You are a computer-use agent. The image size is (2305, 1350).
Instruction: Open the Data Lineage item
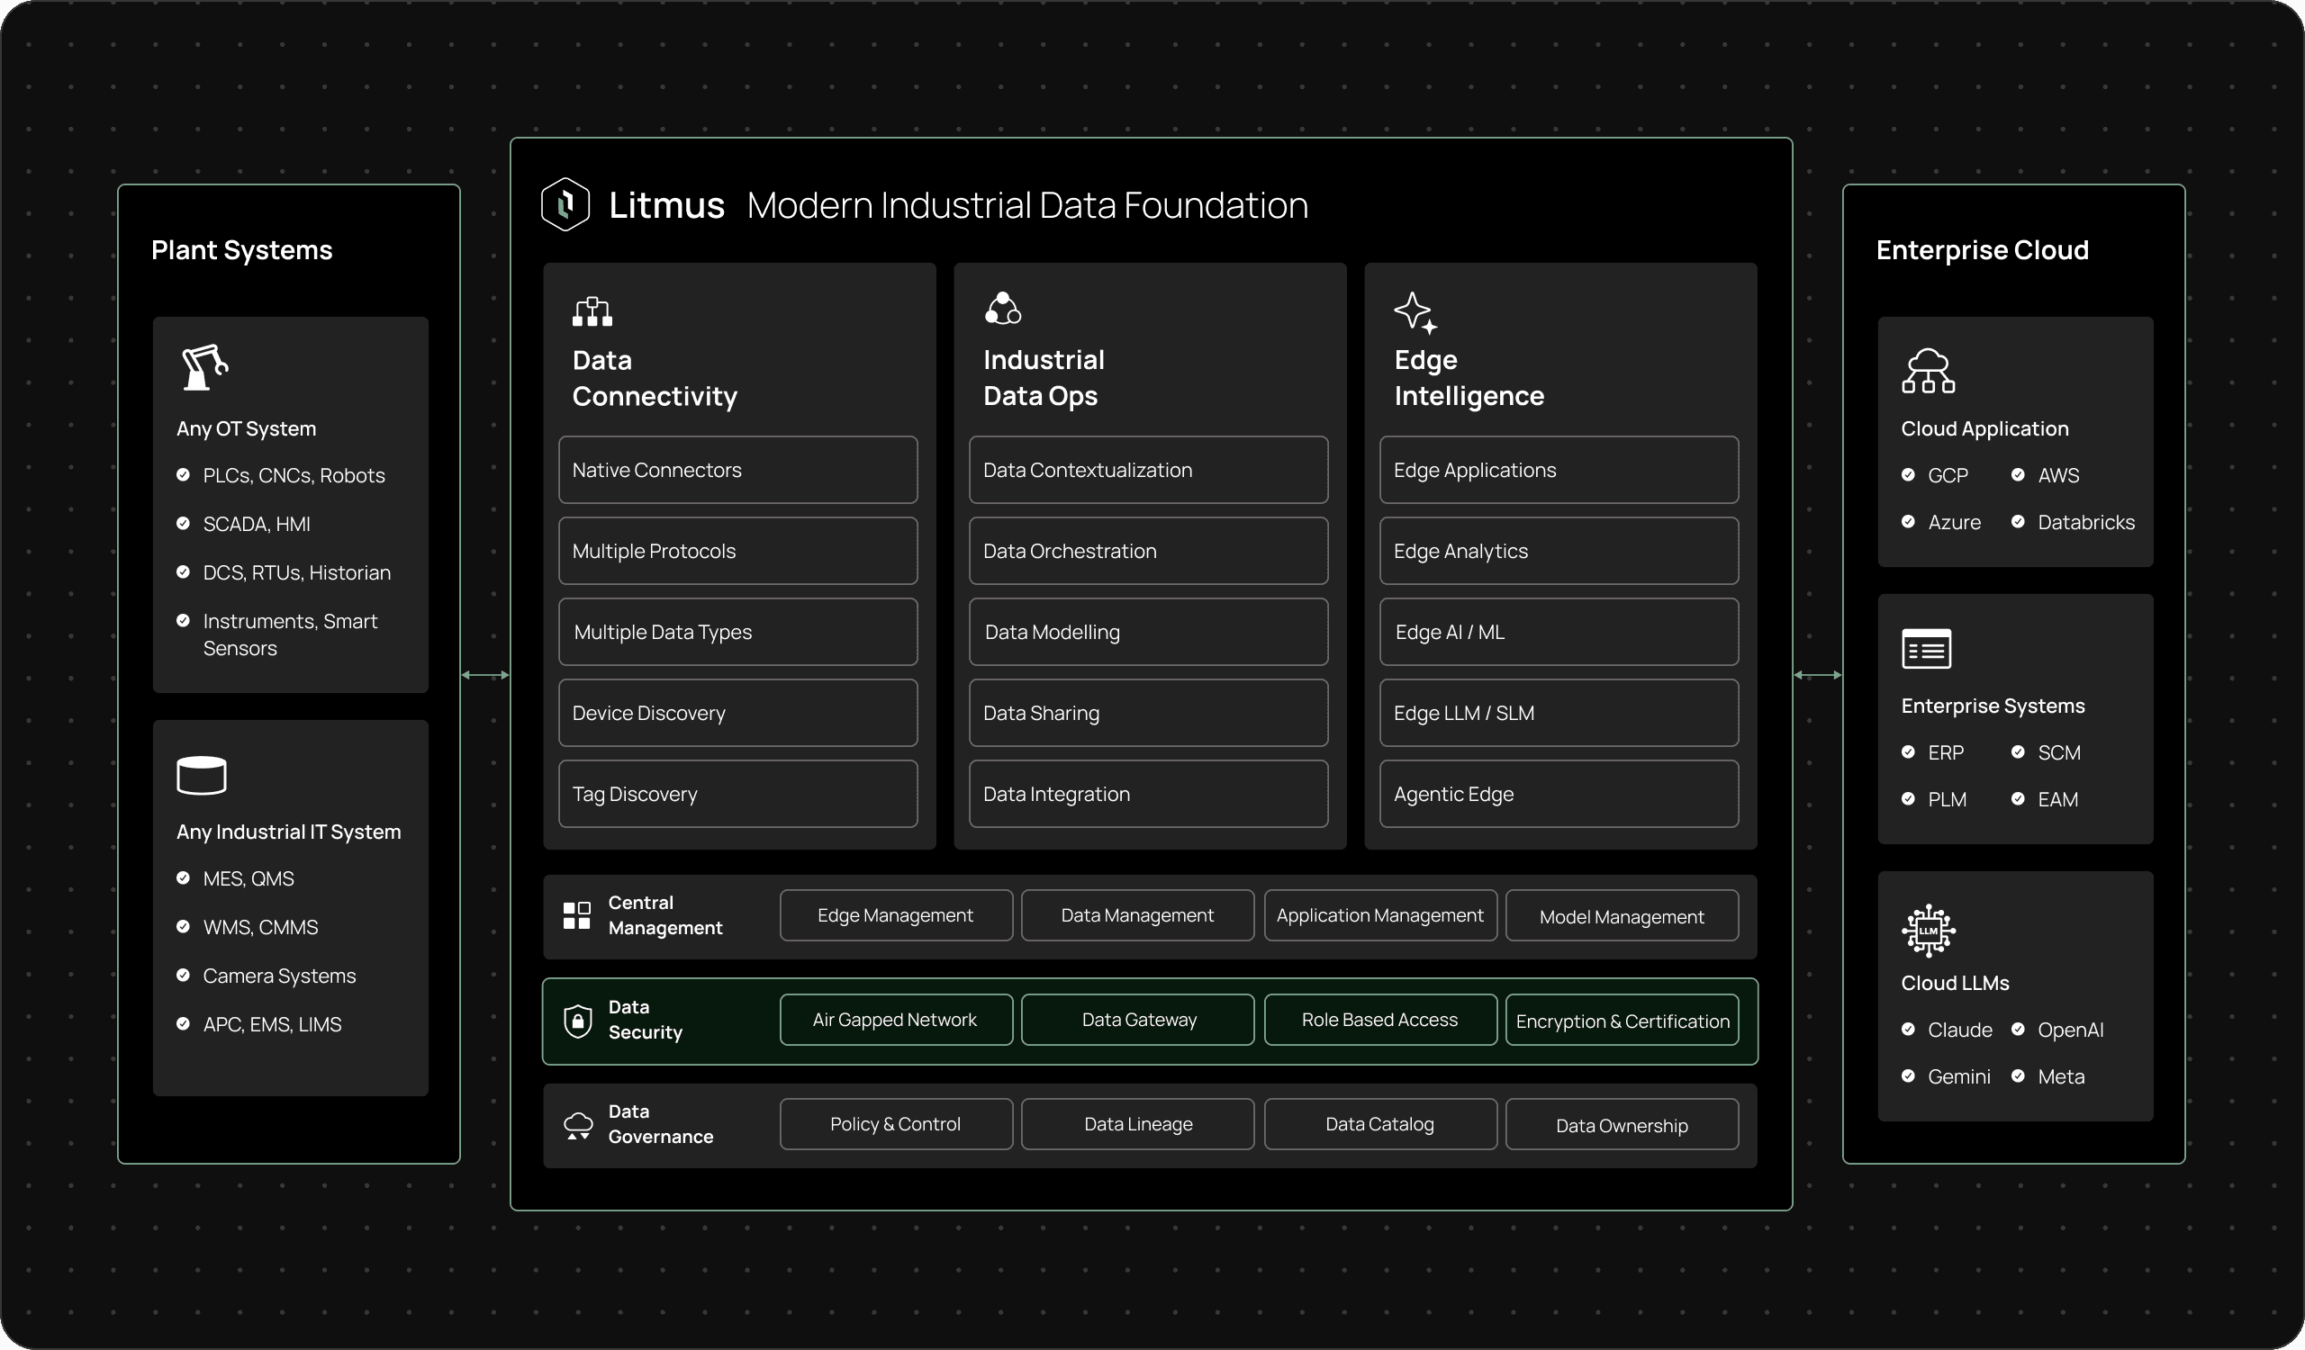point(1137,1124)
